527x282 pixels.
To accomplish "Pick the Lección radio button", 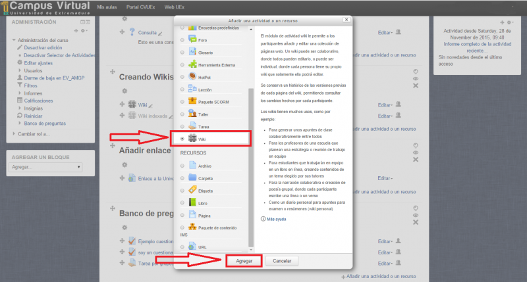I will point(182,89).
